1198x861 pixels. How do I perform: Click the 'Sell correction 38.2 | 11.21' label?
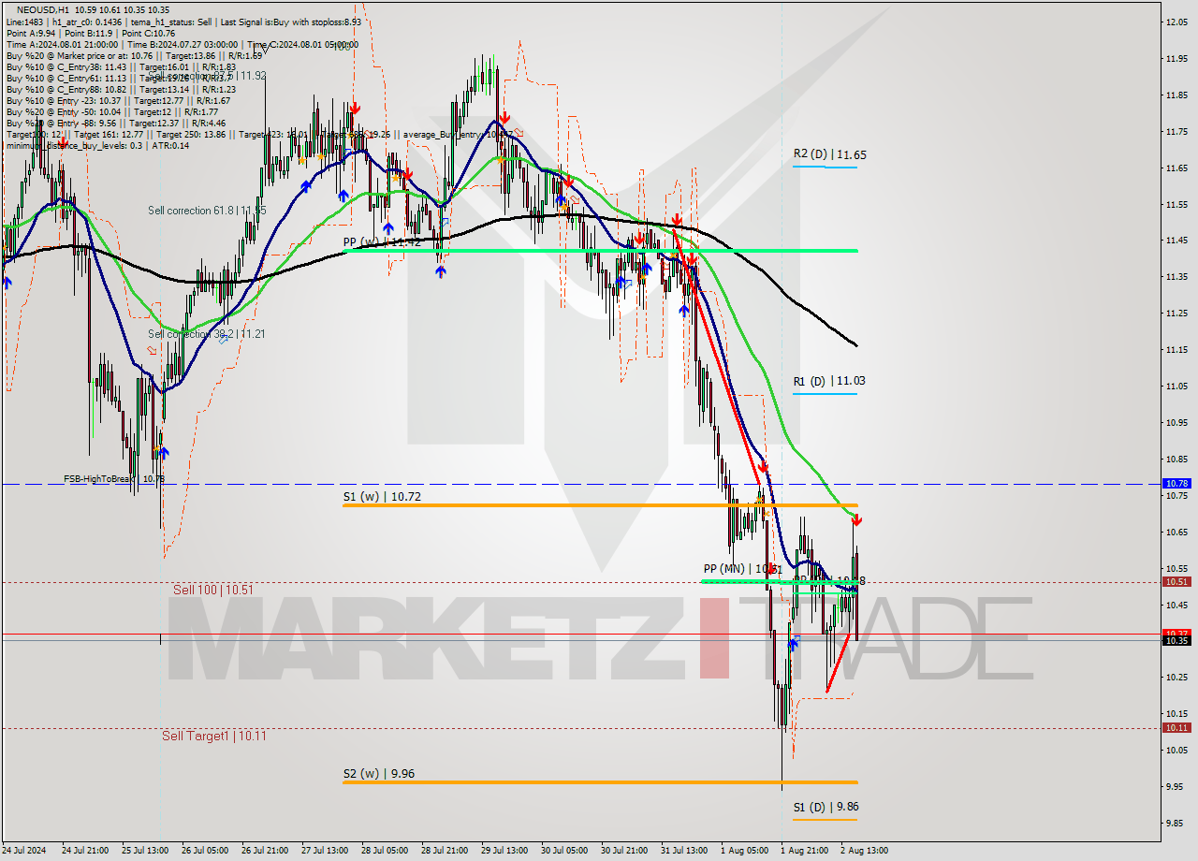(x=207, y=334)
